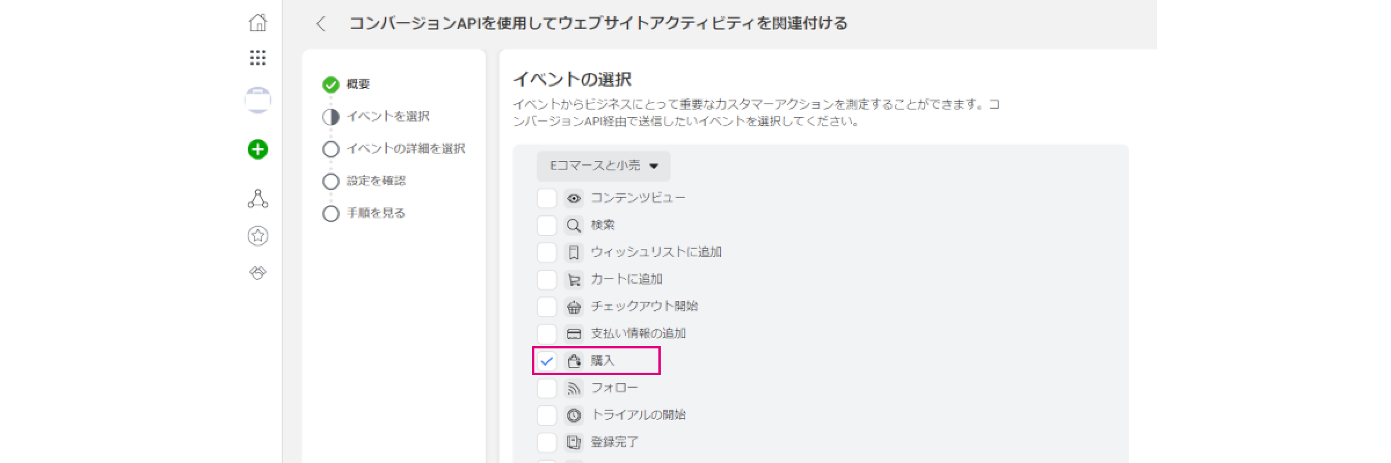
Task: Check the 検索 event checkbox
Action: [x=547, y=225]
